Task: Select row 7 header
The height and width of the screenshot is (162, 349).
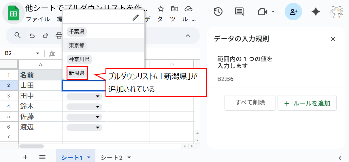Action: (x=9, y=136)
